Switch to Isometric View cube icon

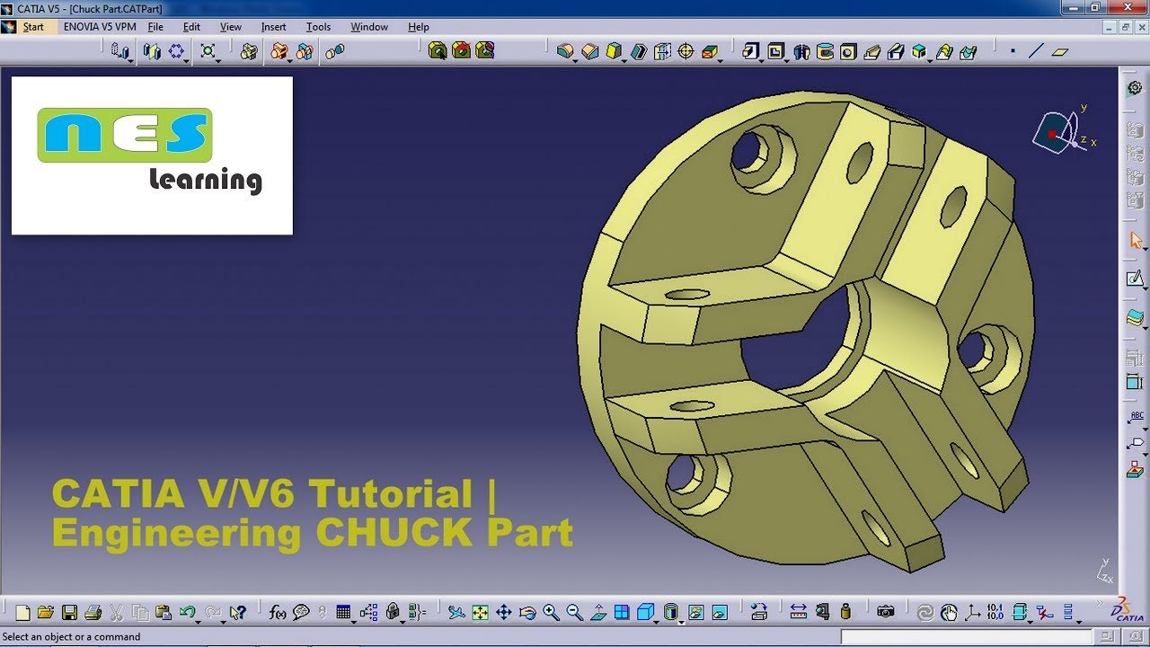click(x=644, y=613)
